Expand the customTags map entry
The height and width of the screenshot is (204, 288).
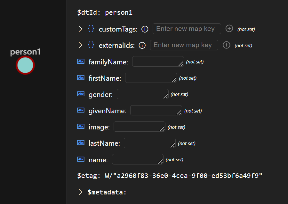[x=80, y=29]
